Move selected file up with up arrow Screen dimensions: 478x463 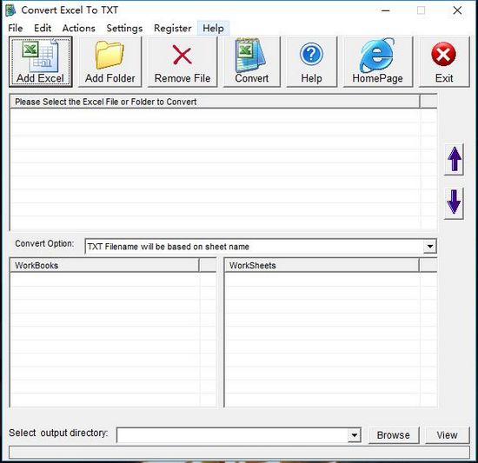(x=454, y=159)
